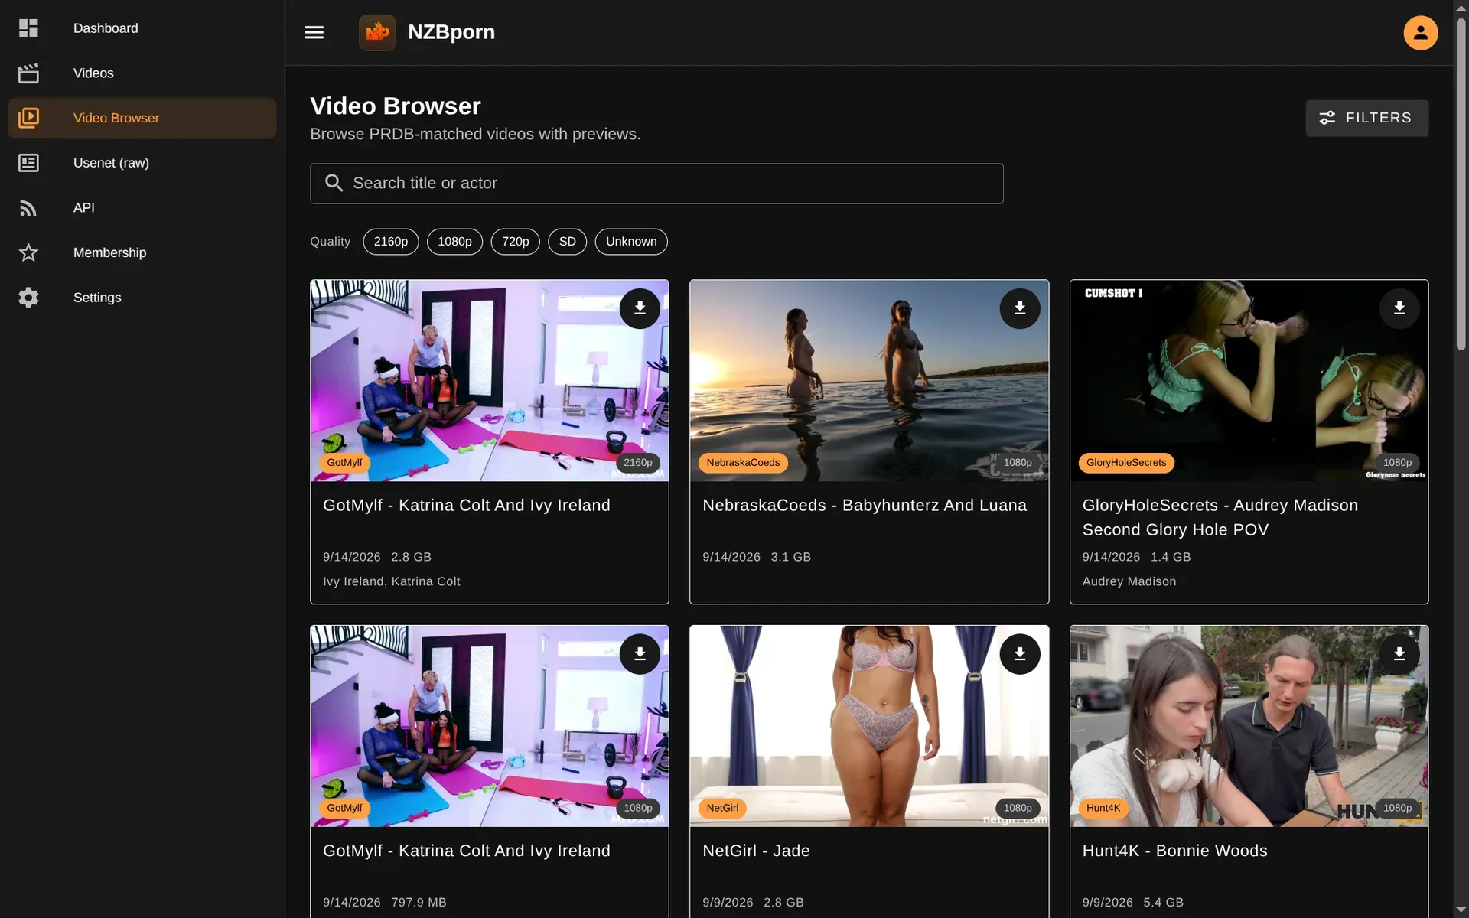
Task: Download the Hunt4K - Bonnie Woods video
Action: click(1399, 654)
